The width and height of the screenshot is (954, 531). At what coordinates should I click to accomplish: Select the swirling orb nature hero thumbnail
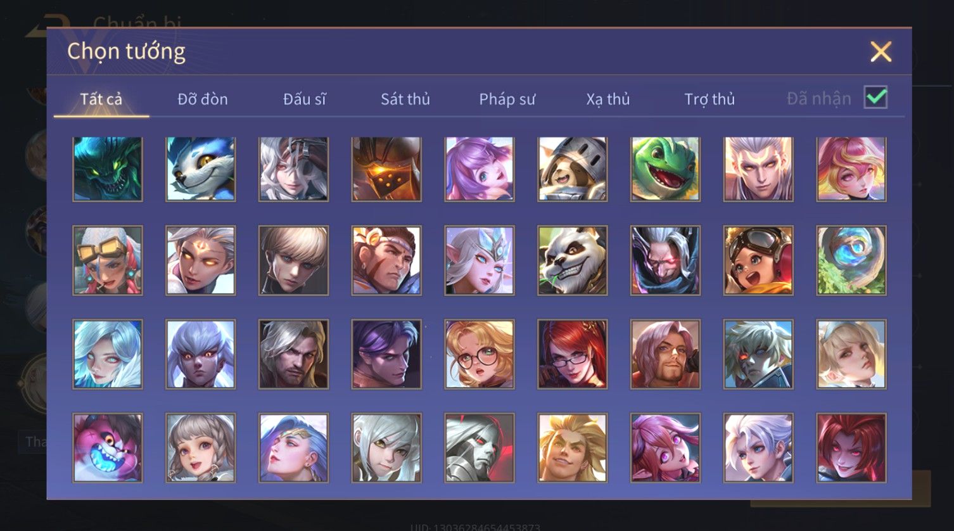[851, 260]
